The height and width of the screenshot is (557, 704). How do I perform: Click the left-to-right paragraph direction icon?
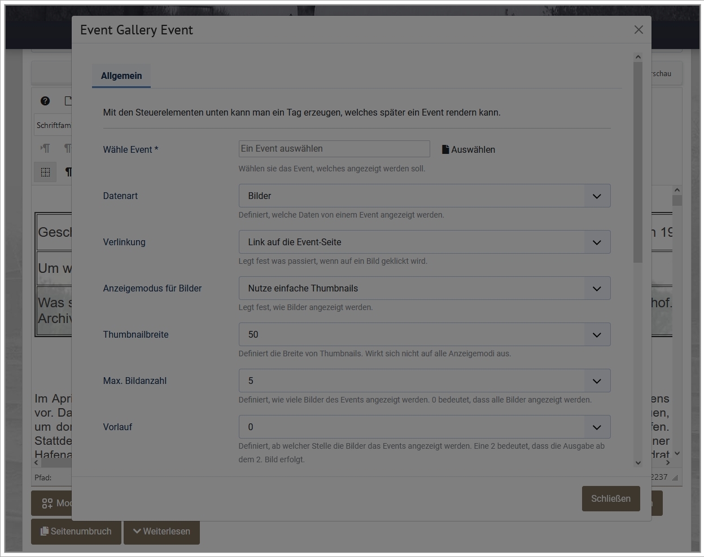tap(45, 148)
